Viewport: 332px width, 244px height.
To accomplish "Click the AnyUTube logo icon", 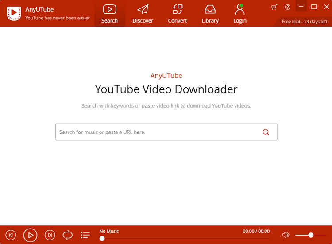I will click(x=14, y=13).
